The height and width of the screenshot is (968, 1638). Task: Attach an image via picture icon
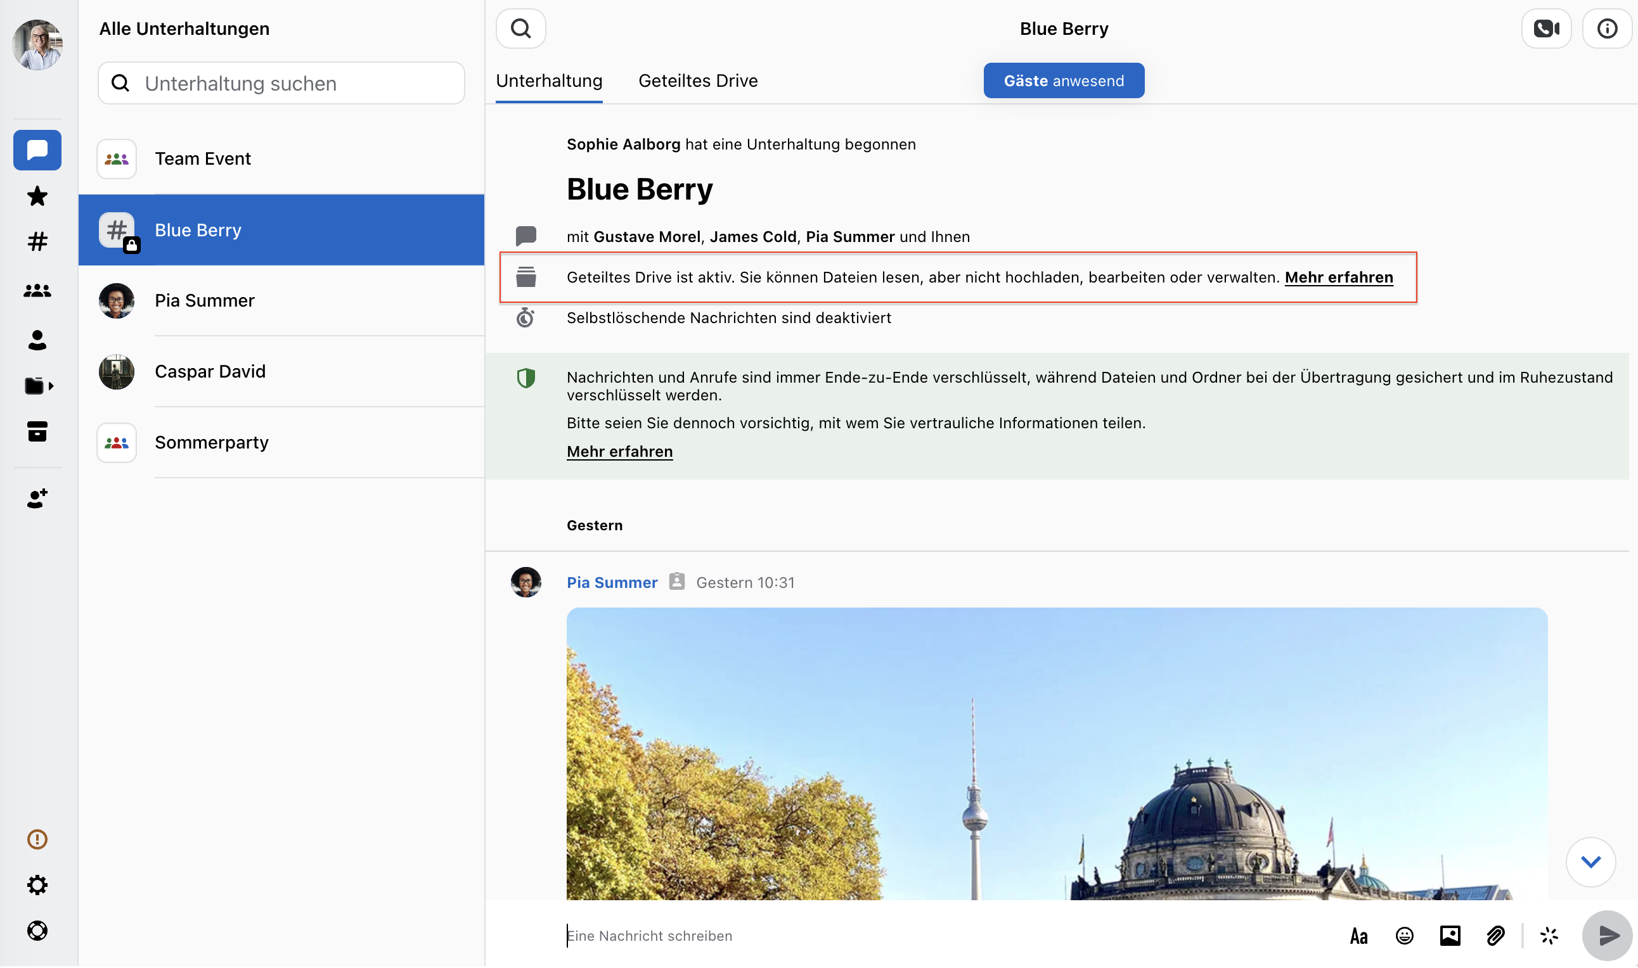[x=1450, y=938]
